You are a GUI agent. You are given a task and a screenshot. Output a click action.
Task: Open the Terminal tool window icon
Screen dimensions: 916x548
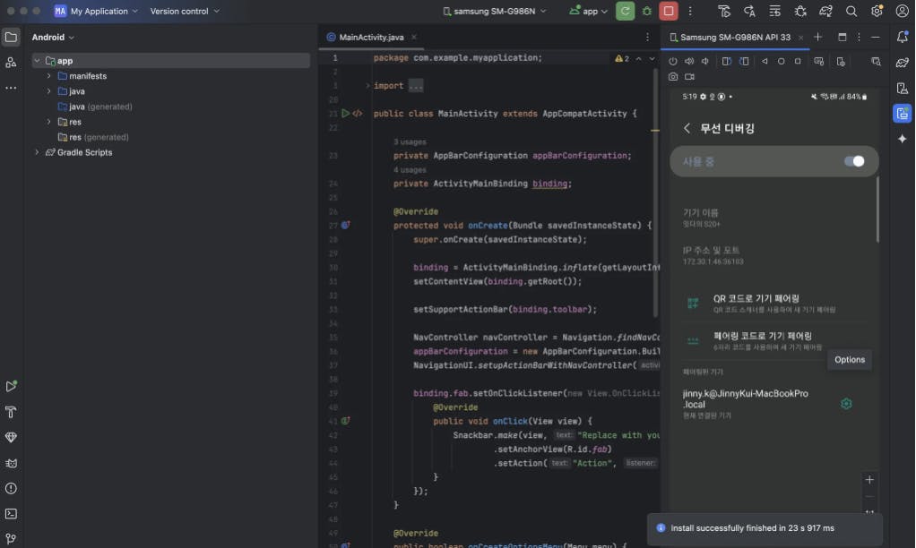tap(11, 514)
